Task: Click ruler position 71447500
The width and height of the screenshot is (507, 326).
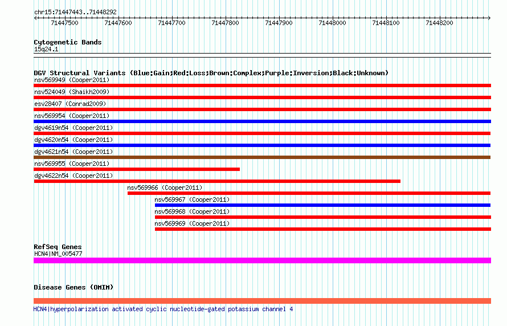Action: [65, 23]
